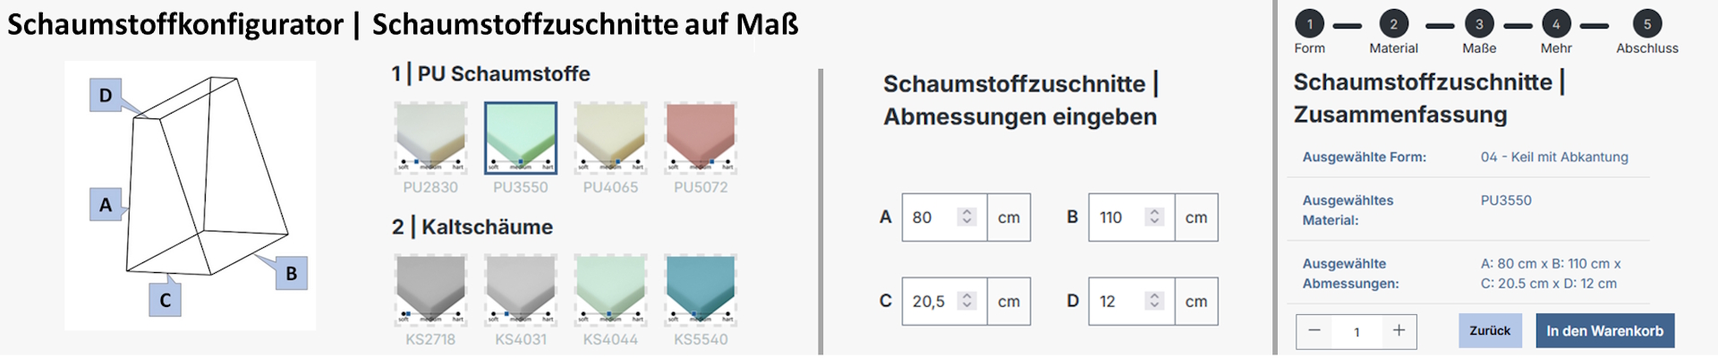Jump to step 3 Maße
Screen dimensions: 1718x358
pyautogui.click(x=1479, y=25)
